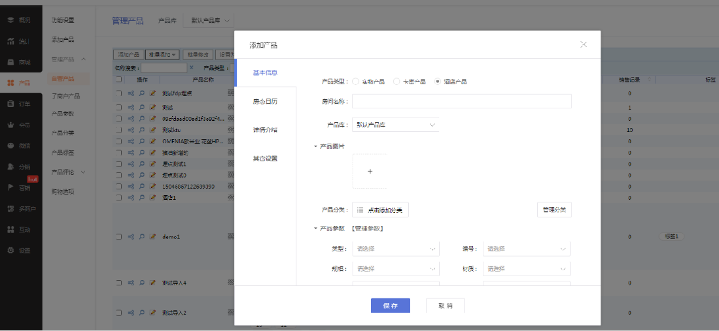Click the 点击添加分类 button
The image size is (719, 331).
click(380, 210)
